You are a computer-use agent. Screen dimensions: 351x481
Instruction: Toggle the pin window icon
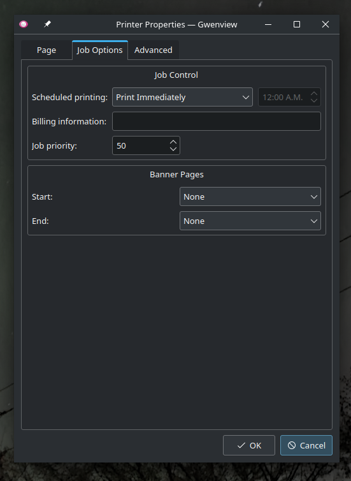(x=47, y=24)
